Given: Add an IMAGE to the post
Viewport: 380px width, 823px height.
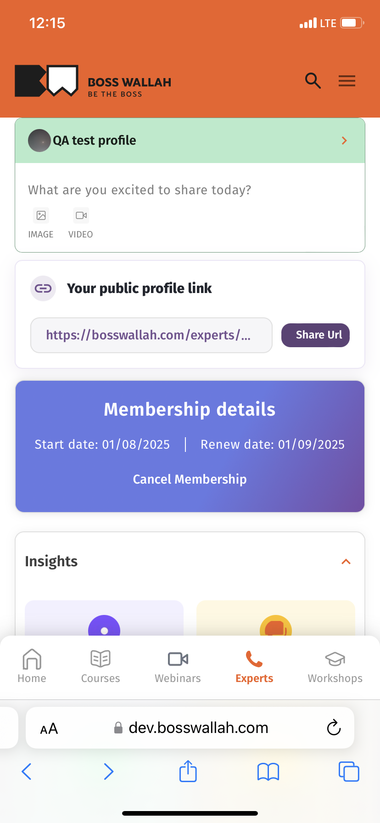Looking at the screenshot, I should pyautogui.click(x=41, y=223).
